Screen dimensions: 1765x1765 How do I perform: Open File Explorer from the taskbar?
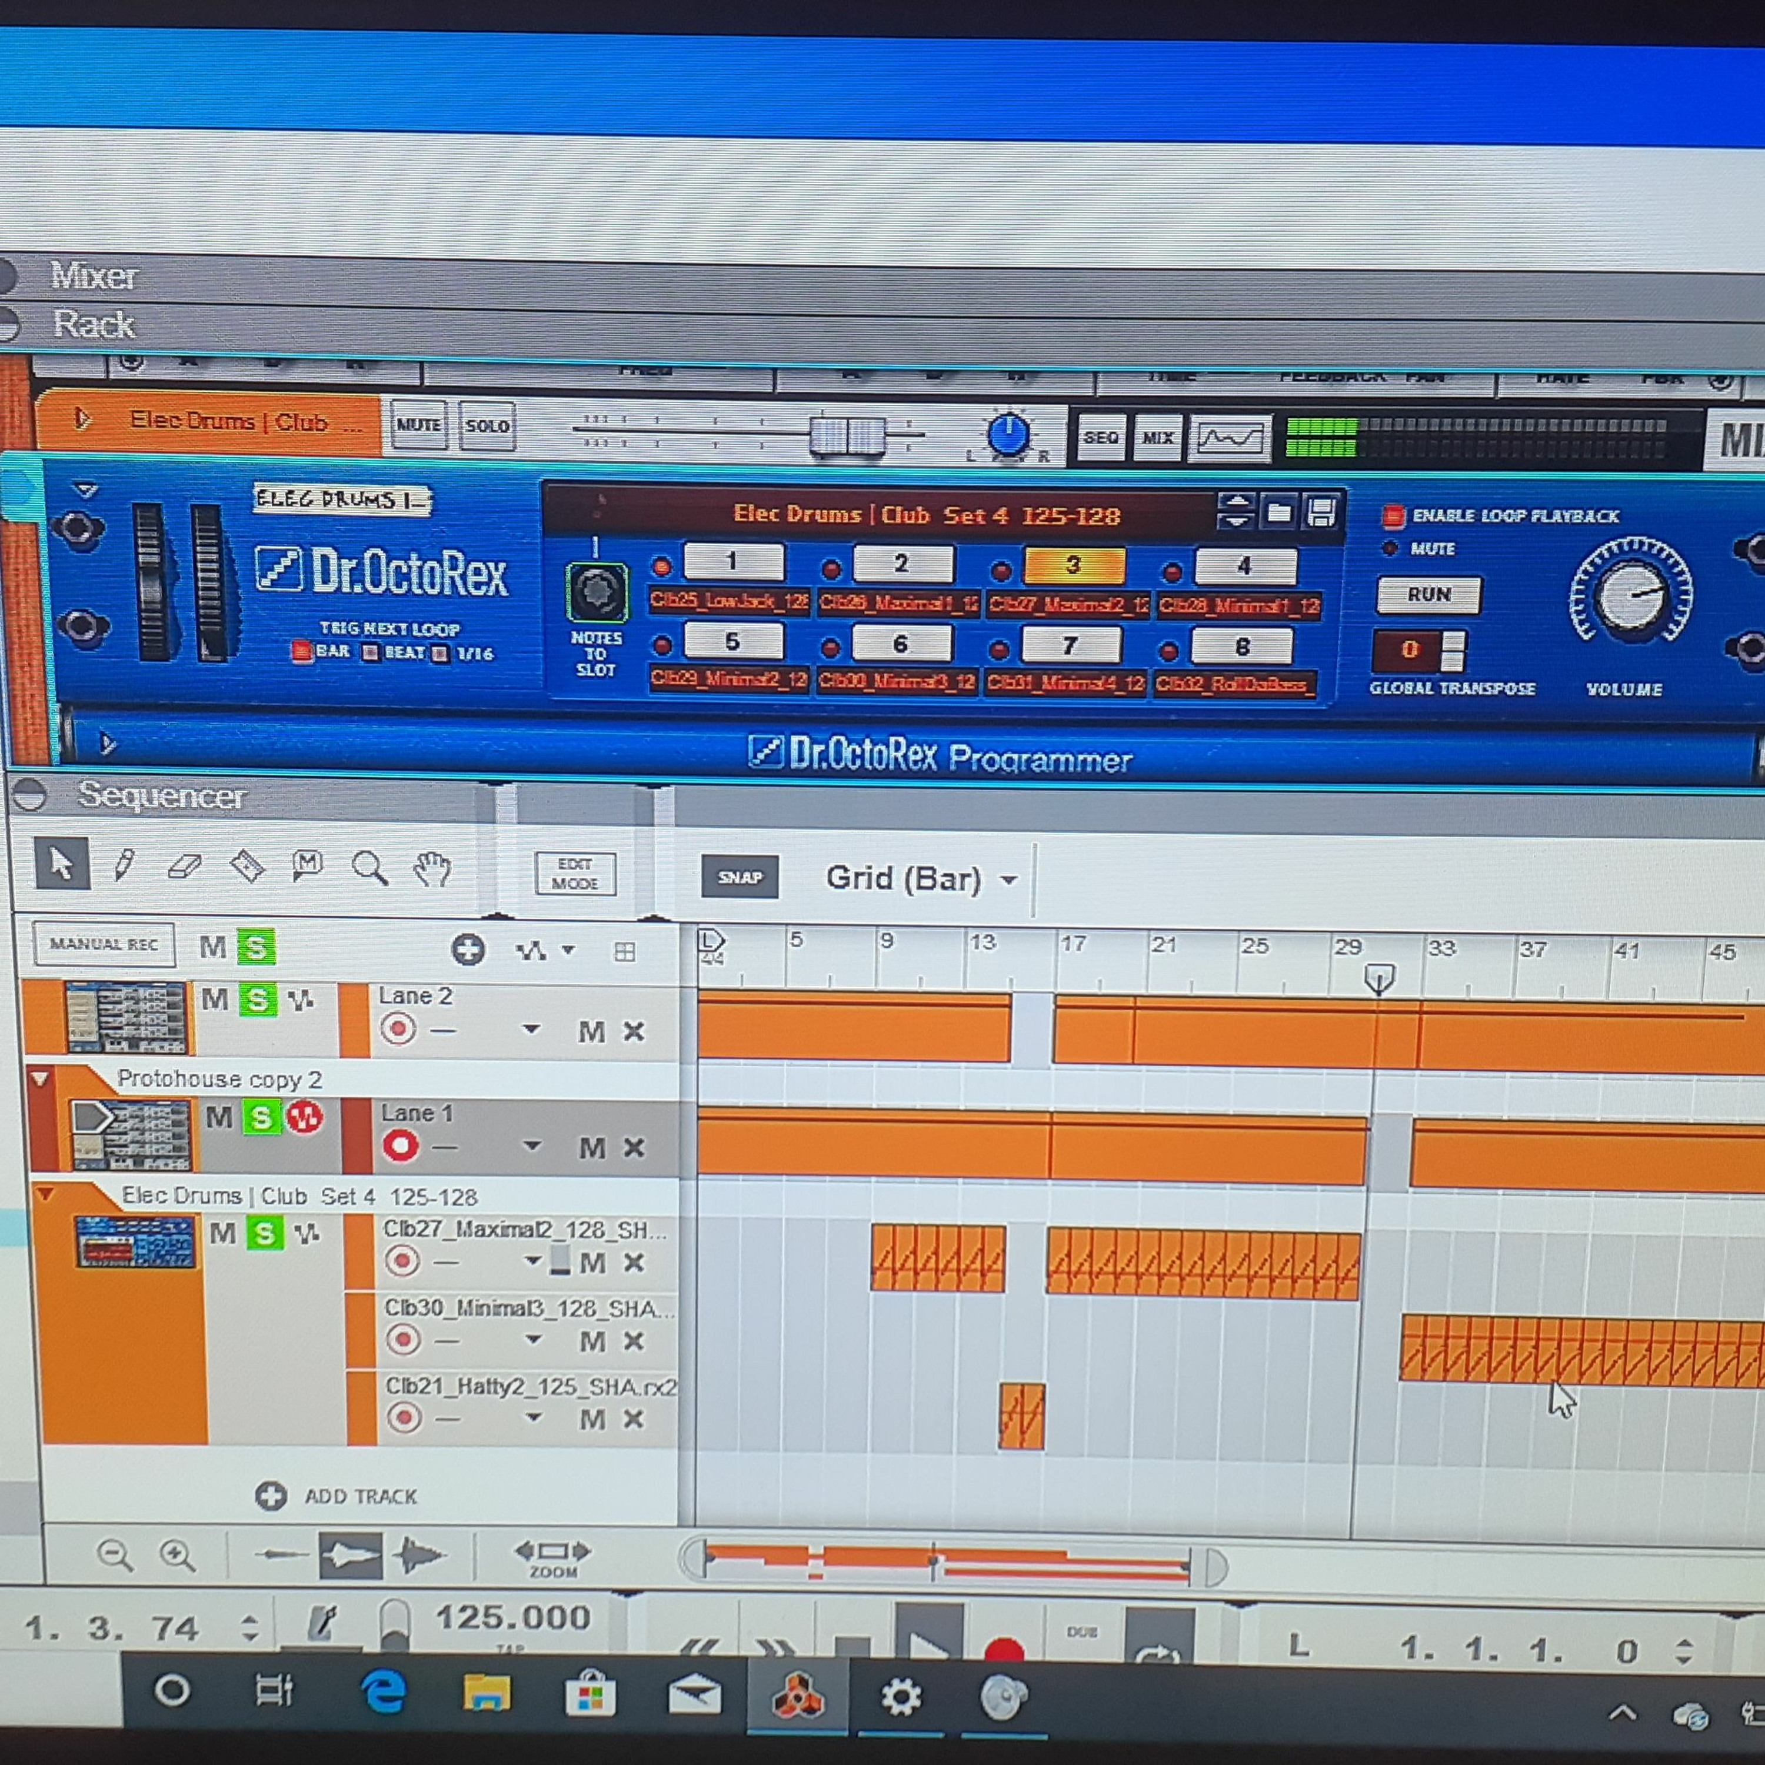[486, 1693]
